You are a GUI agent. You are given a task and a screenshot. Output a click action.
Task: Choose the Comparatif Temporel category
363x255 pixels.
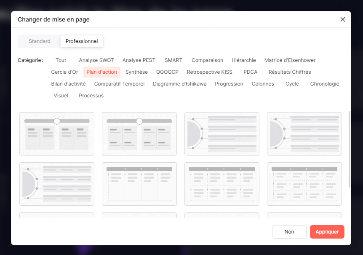pos(120,84)
